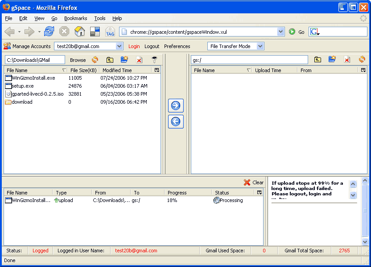Go up one folder in gs:/ pane

click(x=317, y=60)
